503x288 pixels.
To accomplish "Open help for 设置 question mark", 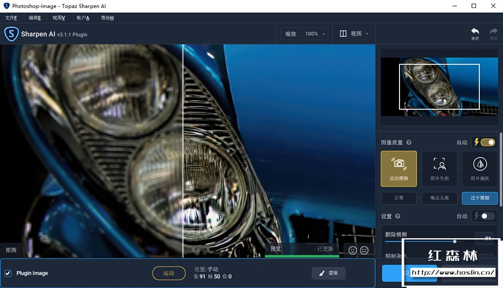I will tap(398, 216).
